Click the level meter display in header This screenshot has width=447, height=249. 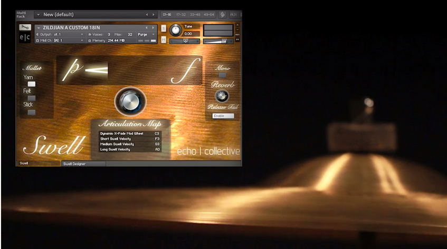point(218,30)
